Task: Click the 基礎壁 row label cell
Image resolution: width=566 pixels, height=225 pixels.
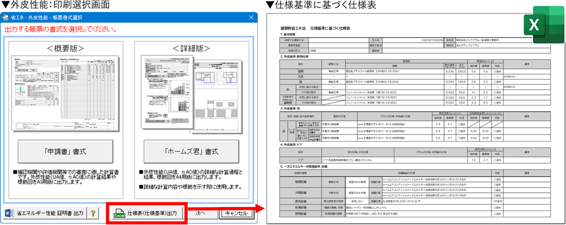Action: [x=287, y=100]
